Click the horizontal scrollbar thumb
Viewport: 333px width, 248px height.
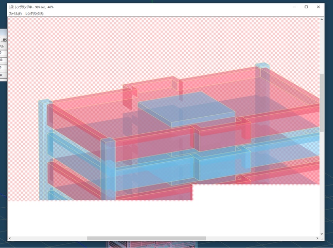pyautogui.click(x=146, y=238)
